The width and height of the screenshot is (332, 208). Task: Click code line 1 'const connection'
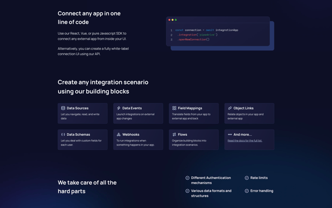[x=206, y=30]
